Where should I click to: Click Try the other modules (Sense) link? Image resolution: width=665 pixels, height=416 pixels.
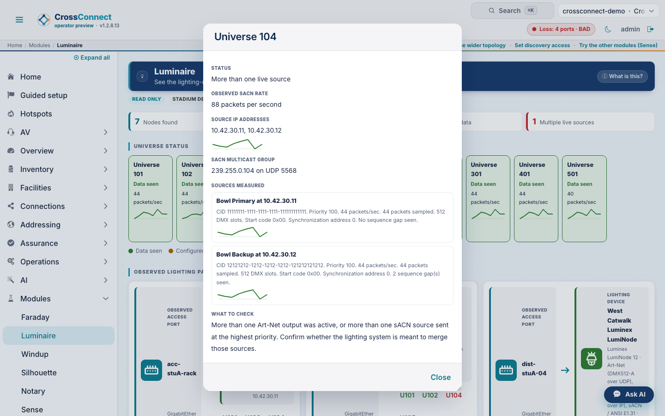(618, 45)
